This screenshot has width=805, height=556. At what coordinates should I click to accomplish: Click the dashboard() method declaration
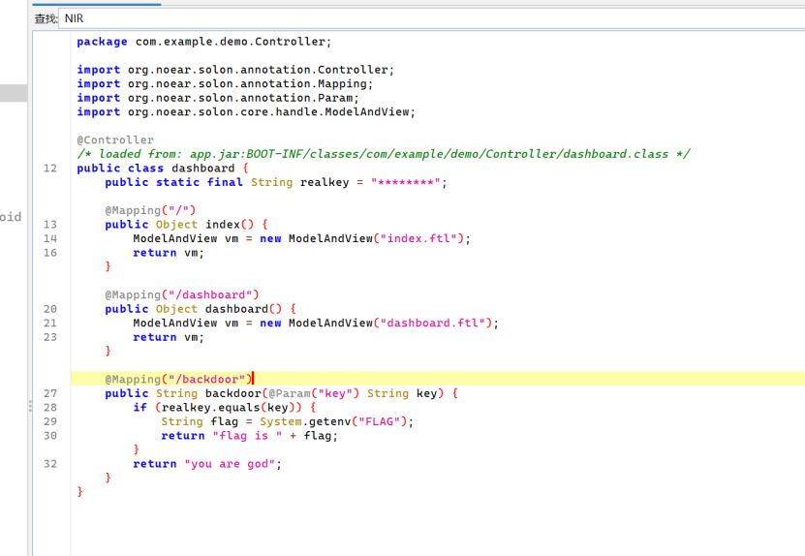pos(201,309)
